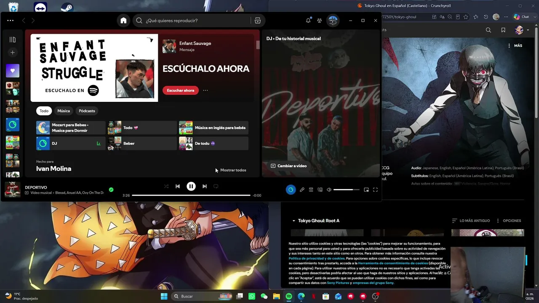Enter Spotify full screen mode
This screenshot has width=539, height=303.
375,190
